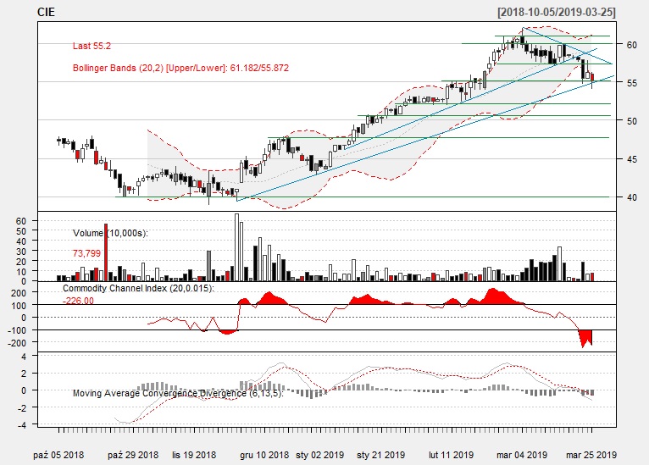Click the price axis label 50

[631, 121]
